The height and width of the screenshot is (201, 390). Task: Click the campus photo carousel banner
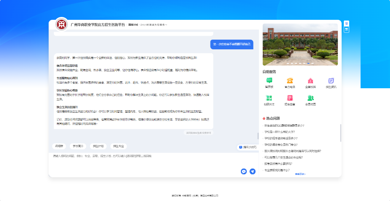tap(300, 44)
